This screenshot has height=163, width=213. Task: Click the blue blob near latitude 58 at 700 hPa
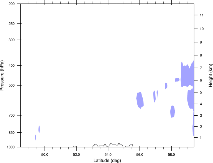point(172,112)
